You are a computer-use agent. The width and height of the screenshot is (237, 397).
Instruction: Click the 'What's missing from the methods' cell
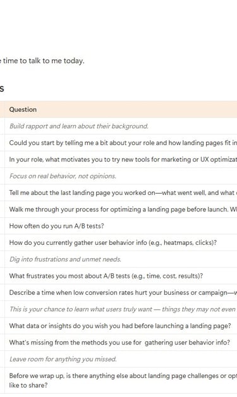tap(119, 343)
